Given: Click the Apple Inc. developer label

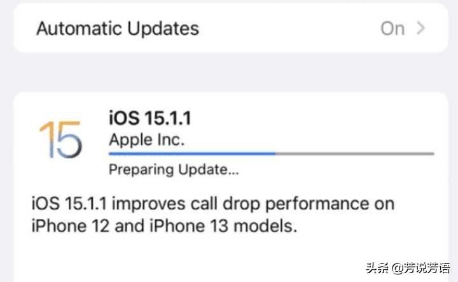Looking at the screenshot, I should click(x=147, y=139).
